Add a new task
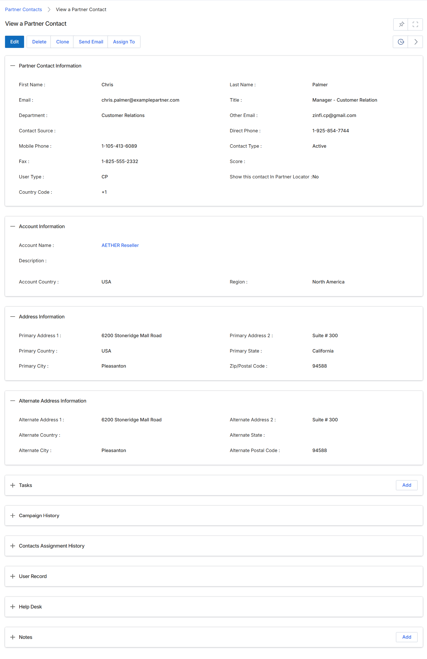 407,485
